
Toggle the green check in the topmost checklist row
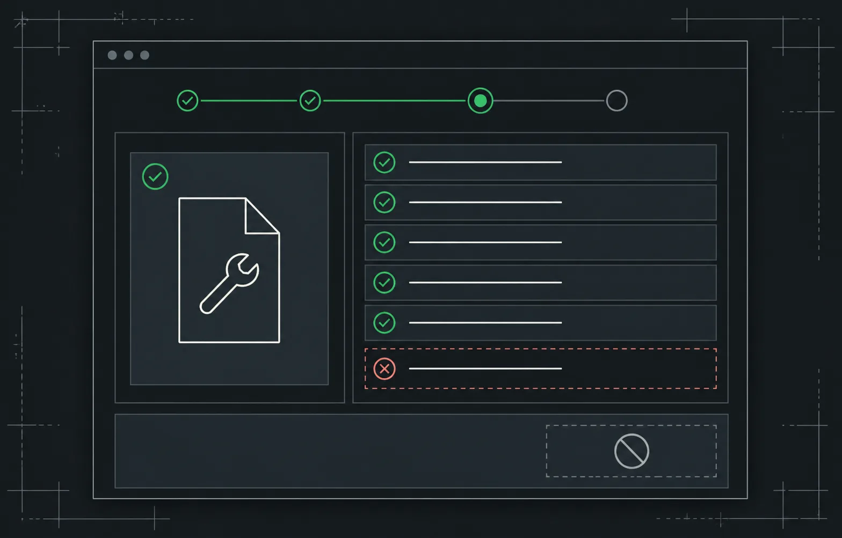[384, 163]
